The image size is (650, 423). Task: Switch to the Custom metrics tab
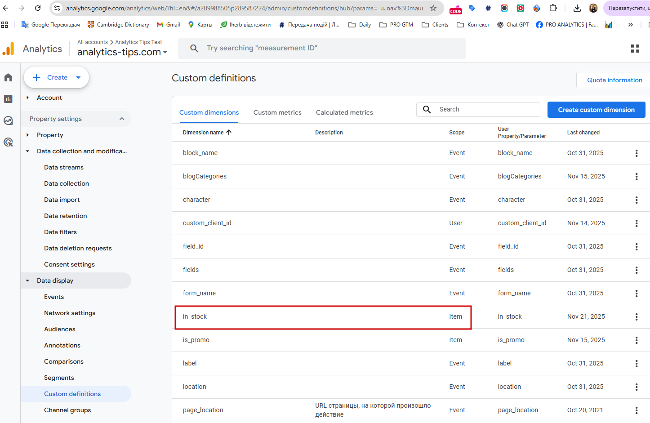tap(277, 112)
